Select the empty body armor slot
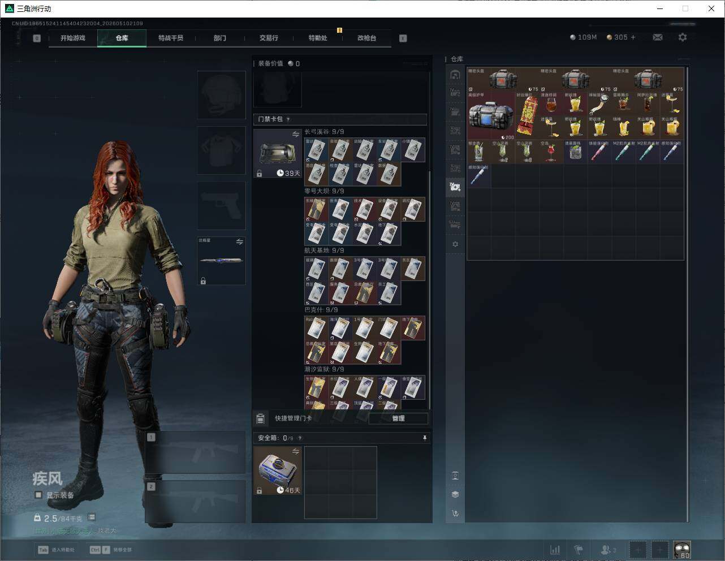Screen dimensions: 725x561 tap(222, 150)
